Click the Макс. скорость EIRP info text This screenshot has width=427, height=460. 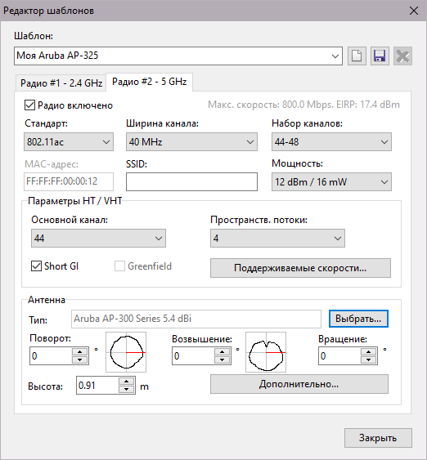point(303,105)
